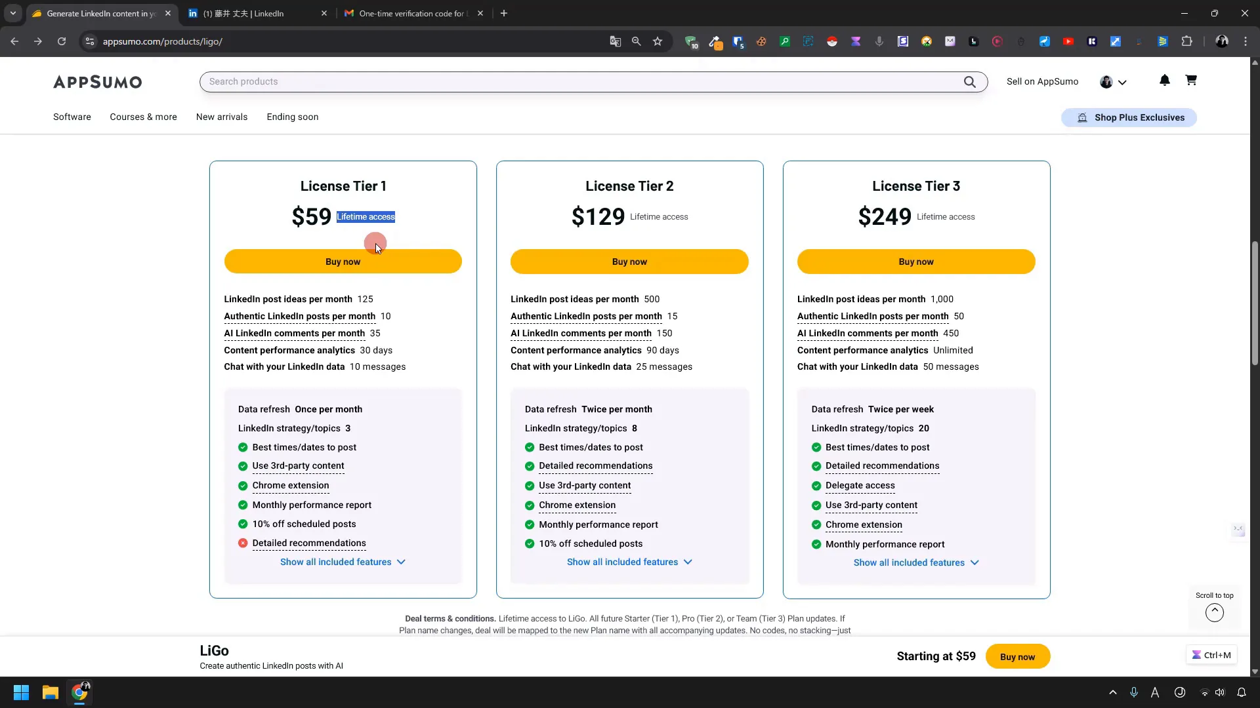
Task: Click the search magnifier icon in AppSumo search bar
Action: (x=969, y=82)
